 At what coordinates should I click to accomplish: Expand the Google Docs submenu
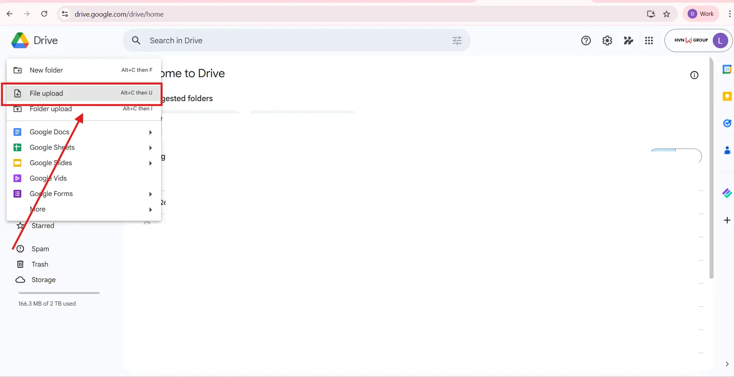pos(150,132)
